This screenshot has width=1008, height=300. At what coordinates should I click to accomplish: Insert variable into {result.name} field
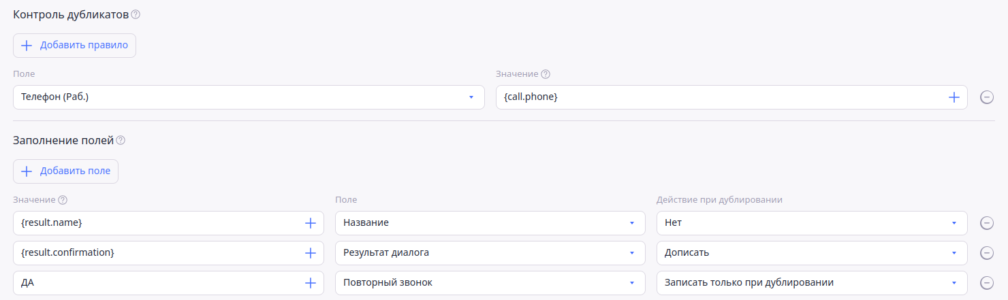point(310,223)
